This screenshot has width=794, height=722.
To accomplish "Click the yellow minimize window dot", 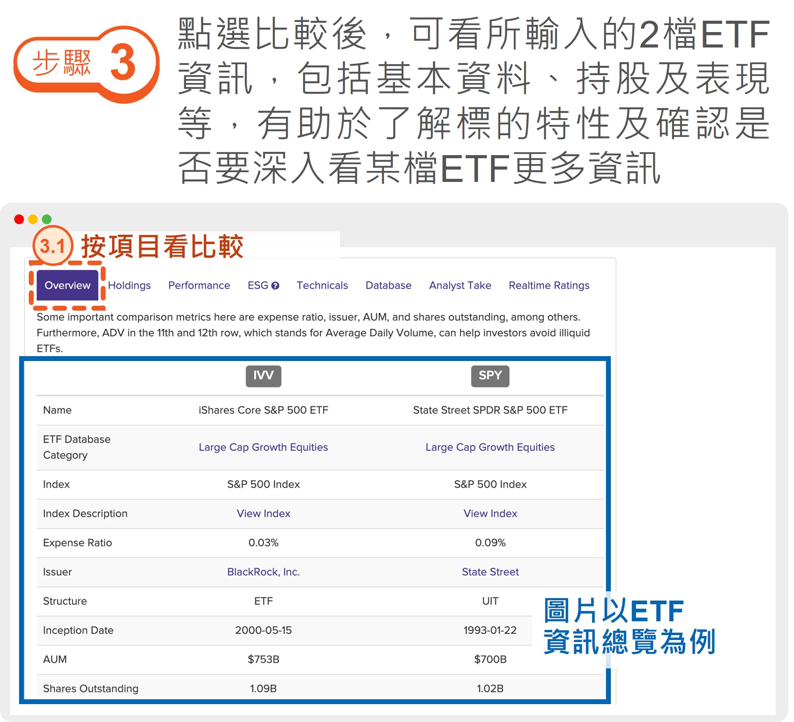I will 33,219.
